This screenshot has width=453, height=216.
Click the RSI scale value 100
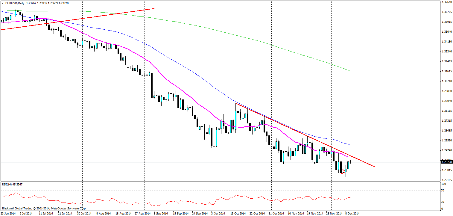444,183
